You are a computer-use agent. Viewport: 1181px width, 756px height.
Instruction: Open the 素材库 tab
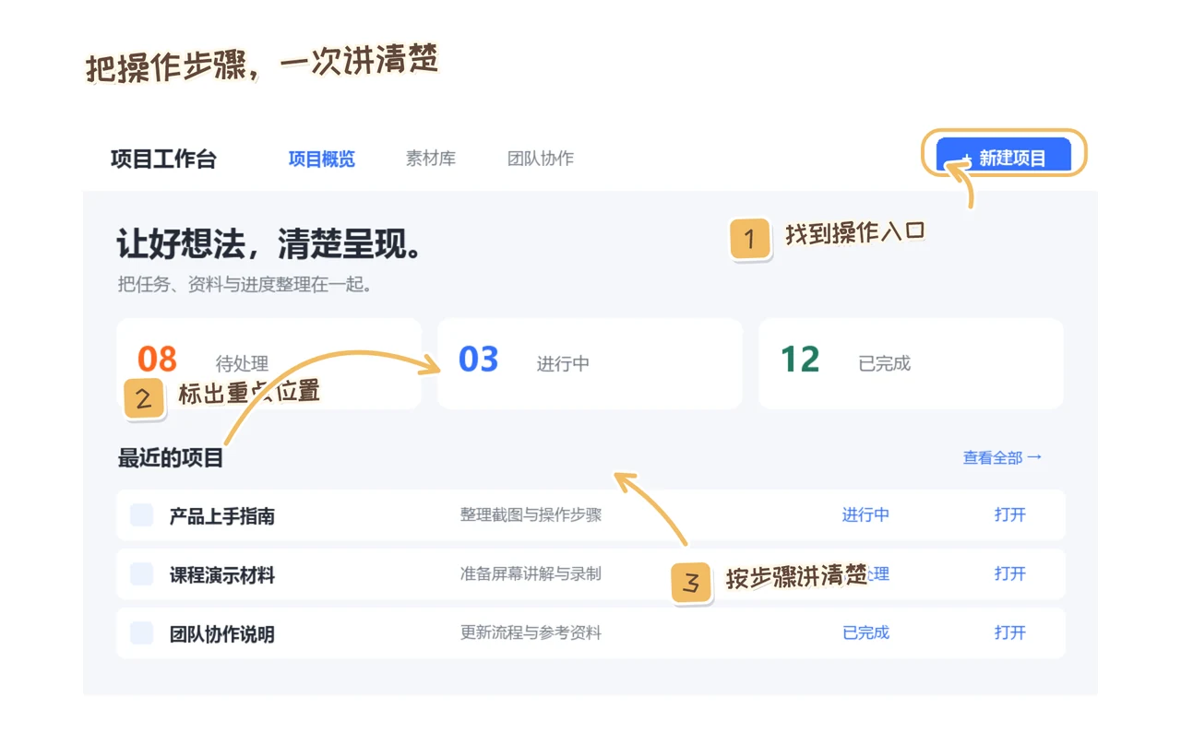pos(431,159)
